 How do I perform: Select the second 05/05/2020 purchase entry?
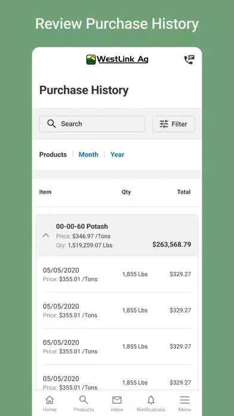tap(117, 310)
